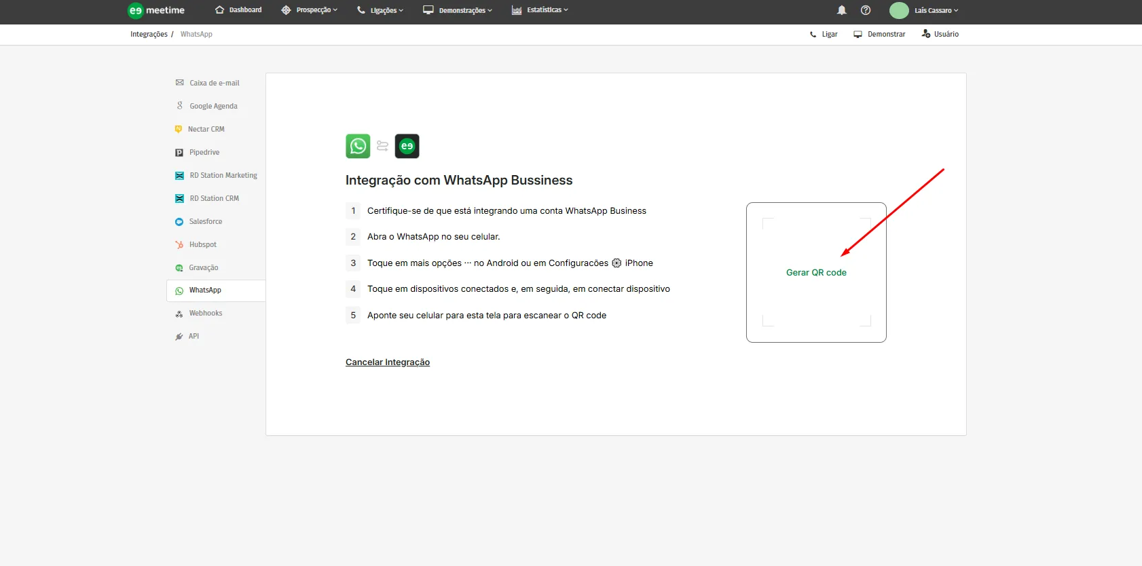Click the Integração com WhatsApp Bussiness heading
The image size is (1142, 566).
coord(459,181)
